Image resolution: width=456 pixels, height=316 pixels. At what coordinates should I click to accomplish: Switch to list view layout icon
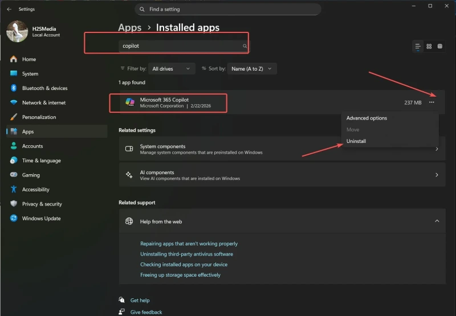tap(418, 46)
